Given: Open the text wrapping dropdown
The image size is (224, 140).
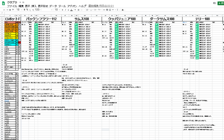Looking at the screenshot, I should (96, 10).
